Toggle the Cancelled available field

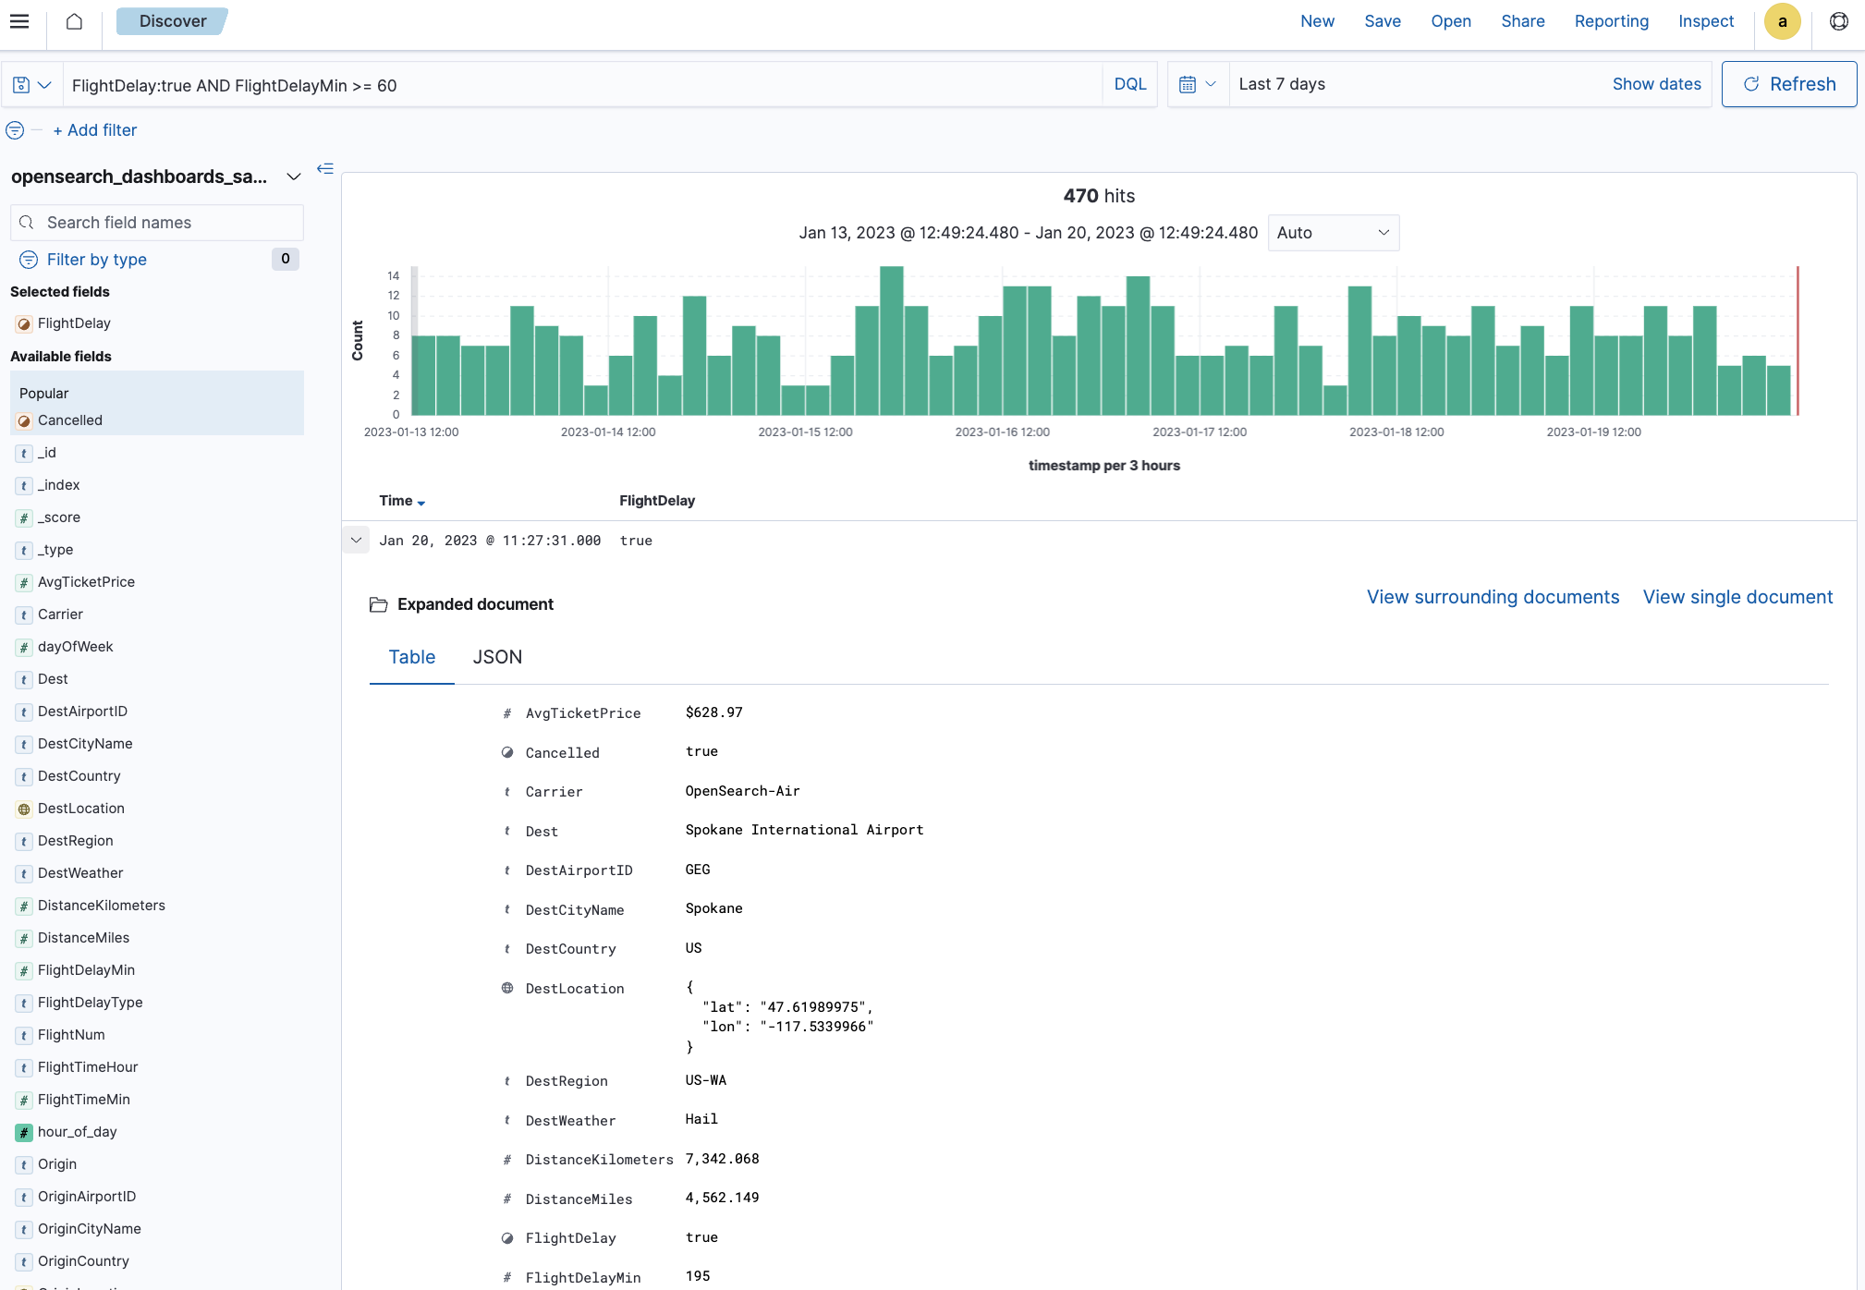click(71, 420)
